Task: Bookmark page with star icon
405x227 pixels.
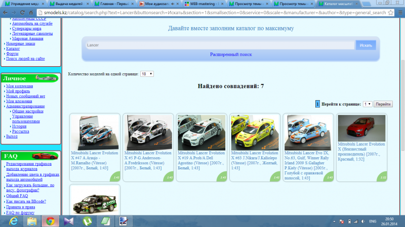Action: (390, 12)
